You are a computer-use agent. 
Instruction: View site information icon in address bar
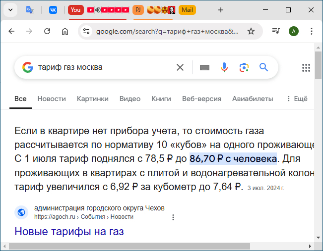tap(86, 31)
